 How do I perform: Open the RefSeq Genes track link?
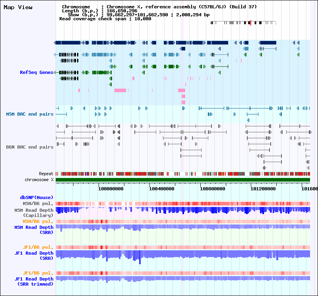(x=37, y=72)
